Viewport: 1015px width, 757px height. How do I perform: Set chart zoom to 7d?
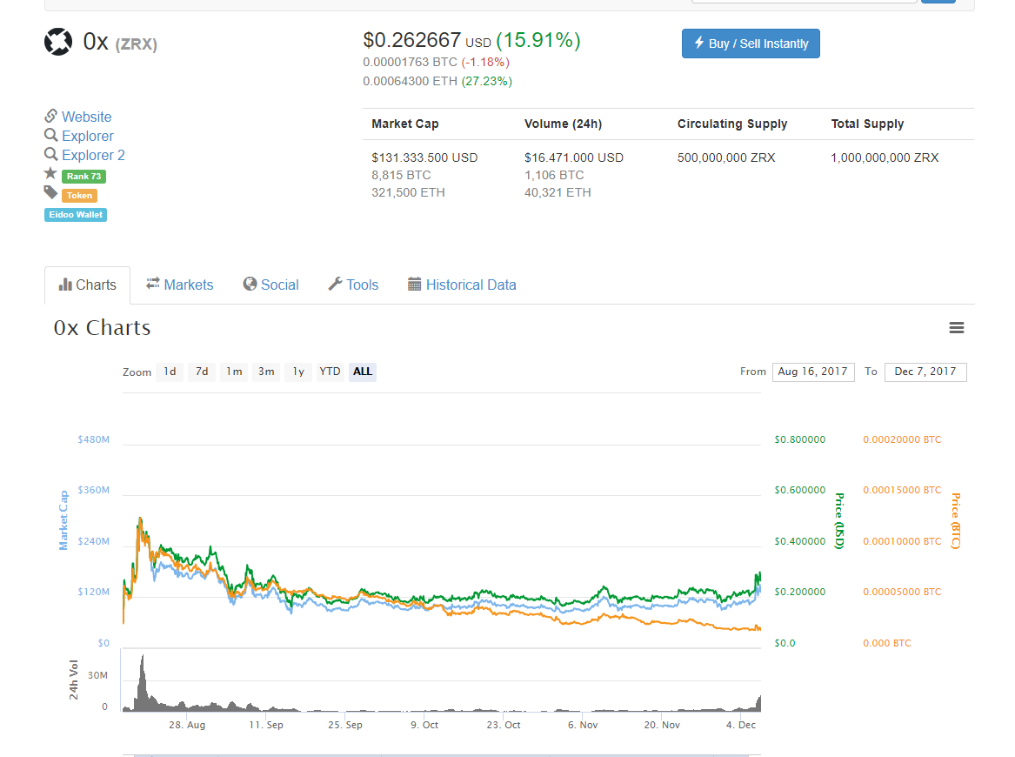pyautogui.click(x=202, y=372)
